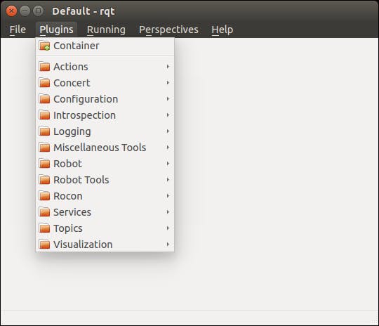Click the Robot Tools folder icon
Image resolution: width=379 pixels, height=326 pixels.
click(x=44, y=180)
